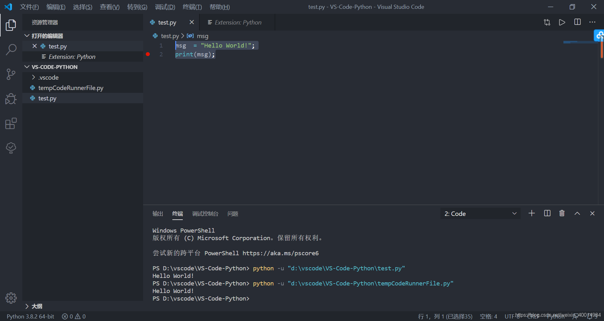Open the 帮助(H) menu

tap(220, 7)
